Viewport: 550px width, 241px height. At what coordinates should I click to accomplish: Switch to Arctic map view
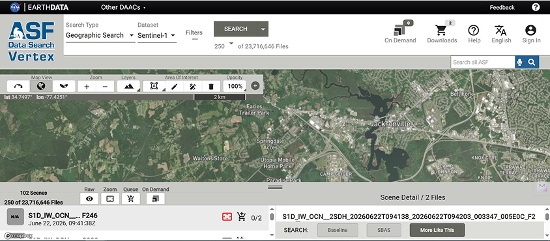[x=18, y=86]
